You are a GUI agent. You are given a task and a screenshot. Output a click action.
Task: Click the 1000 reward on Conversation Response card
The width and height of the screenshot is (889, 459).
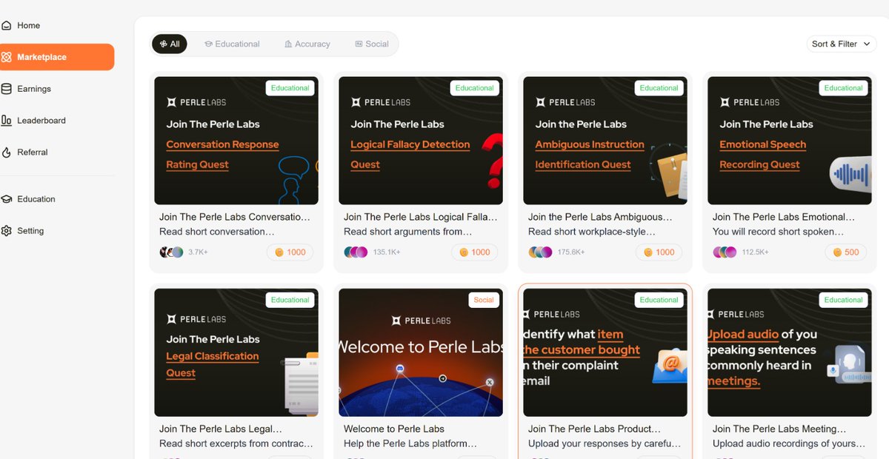click(290, 252)
